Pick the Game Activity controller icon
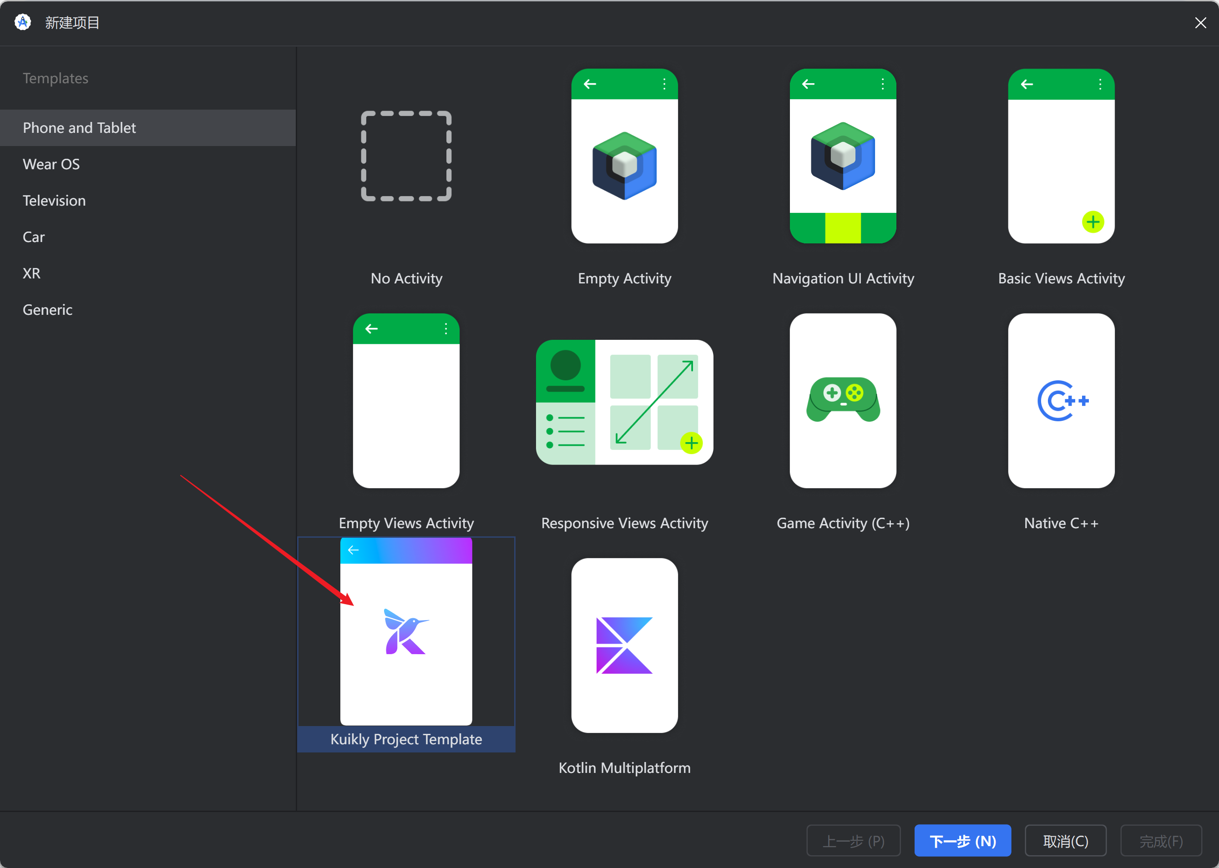The height and width of the screenshot is (868, 1219). (843, 400)
